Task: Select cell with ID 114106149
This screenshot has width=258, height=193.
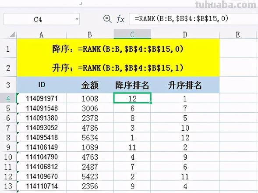Action: point(42,147)
